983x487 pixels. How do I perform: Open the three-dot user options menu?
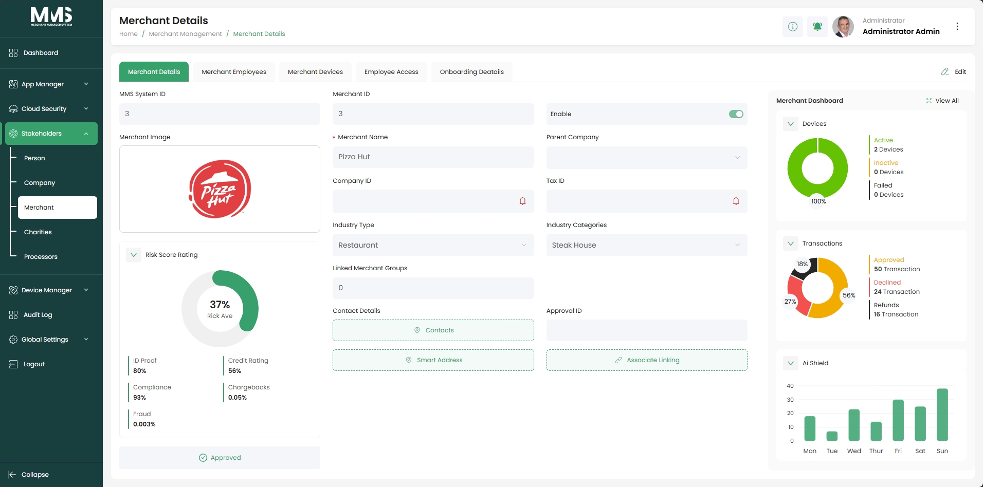pyautogui.click(x=957, y=26)
